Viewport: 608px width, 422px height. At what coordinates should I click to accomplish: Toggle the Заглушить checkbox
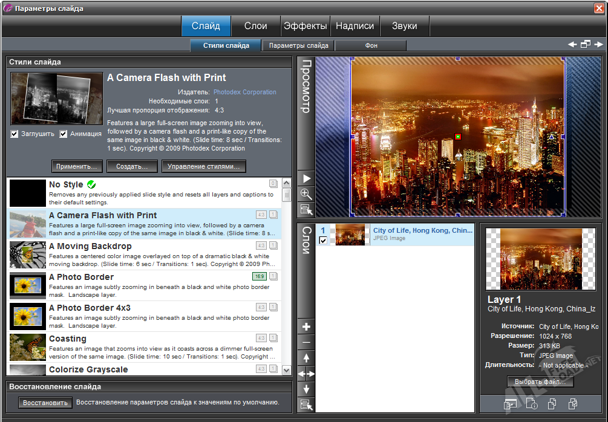[x=15, y=134]
